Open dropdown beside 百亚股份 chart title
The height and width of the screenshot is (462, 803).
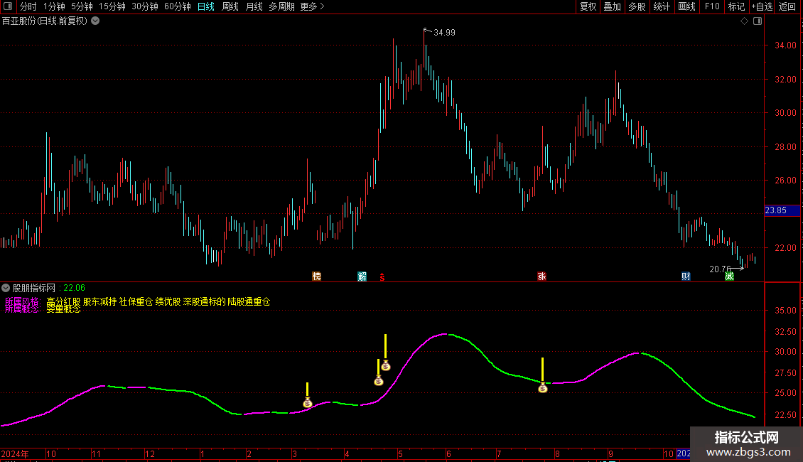click(95, 21)
